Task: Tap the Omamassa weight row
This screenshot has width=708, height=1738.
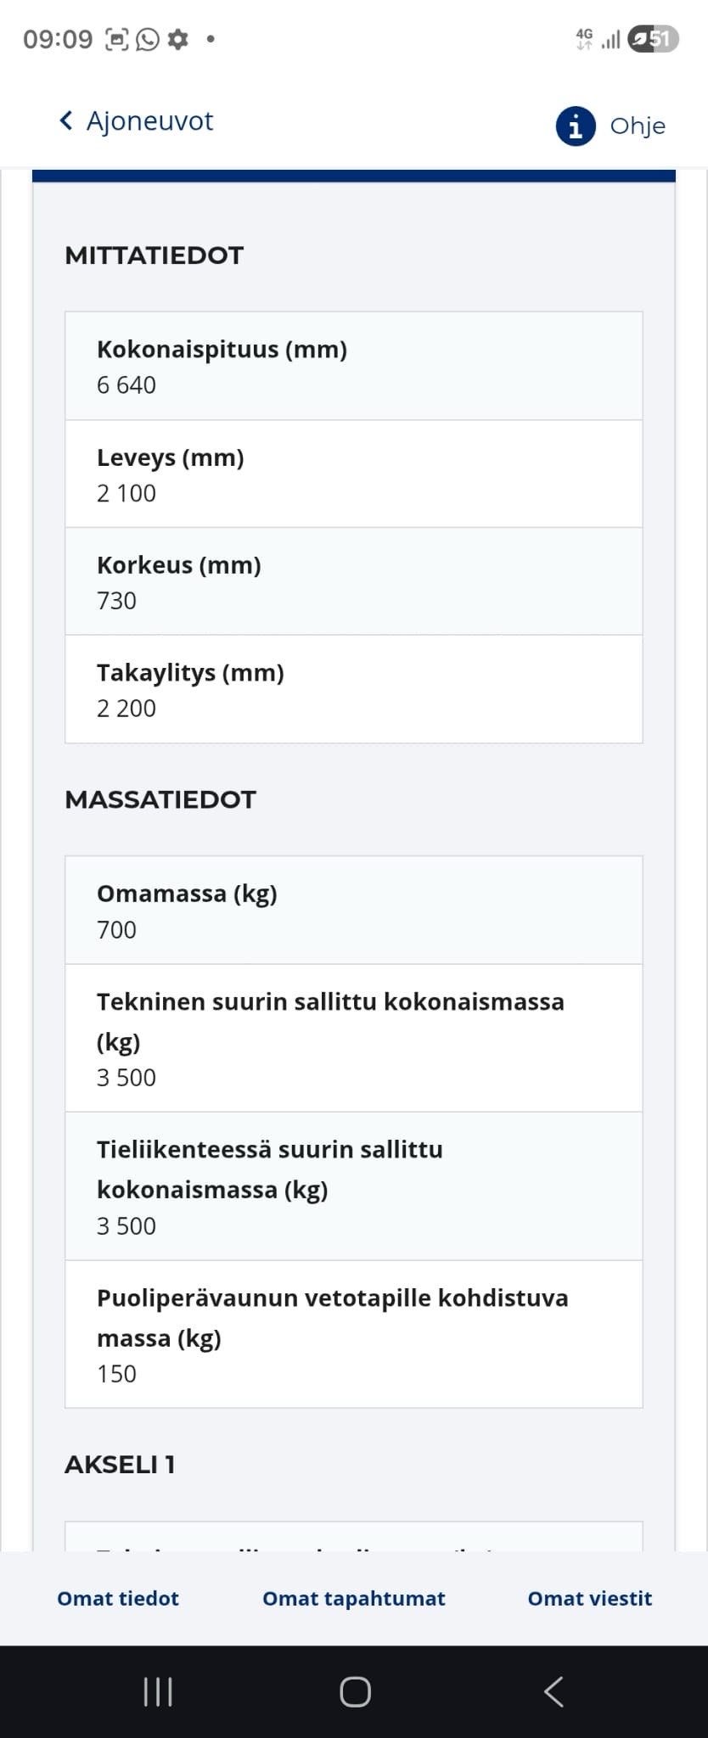Action: click(x=353, y=909)
